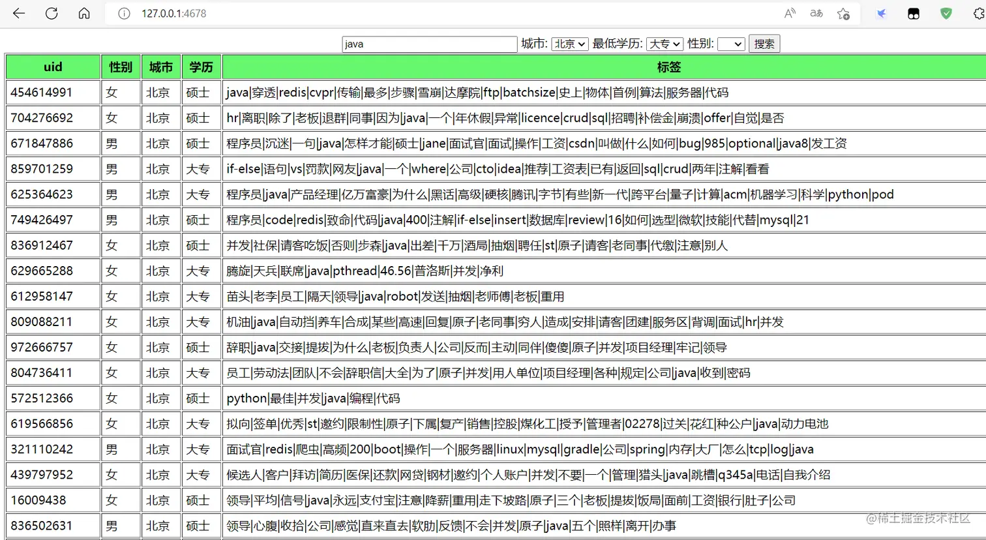Select uid cell 625364623
This screenshot has height=540, width=986.
53,194
